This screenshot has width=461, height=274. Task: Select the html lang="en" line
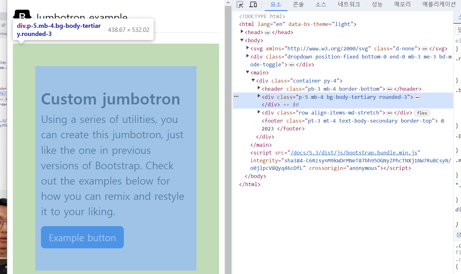tap(298, 24)
